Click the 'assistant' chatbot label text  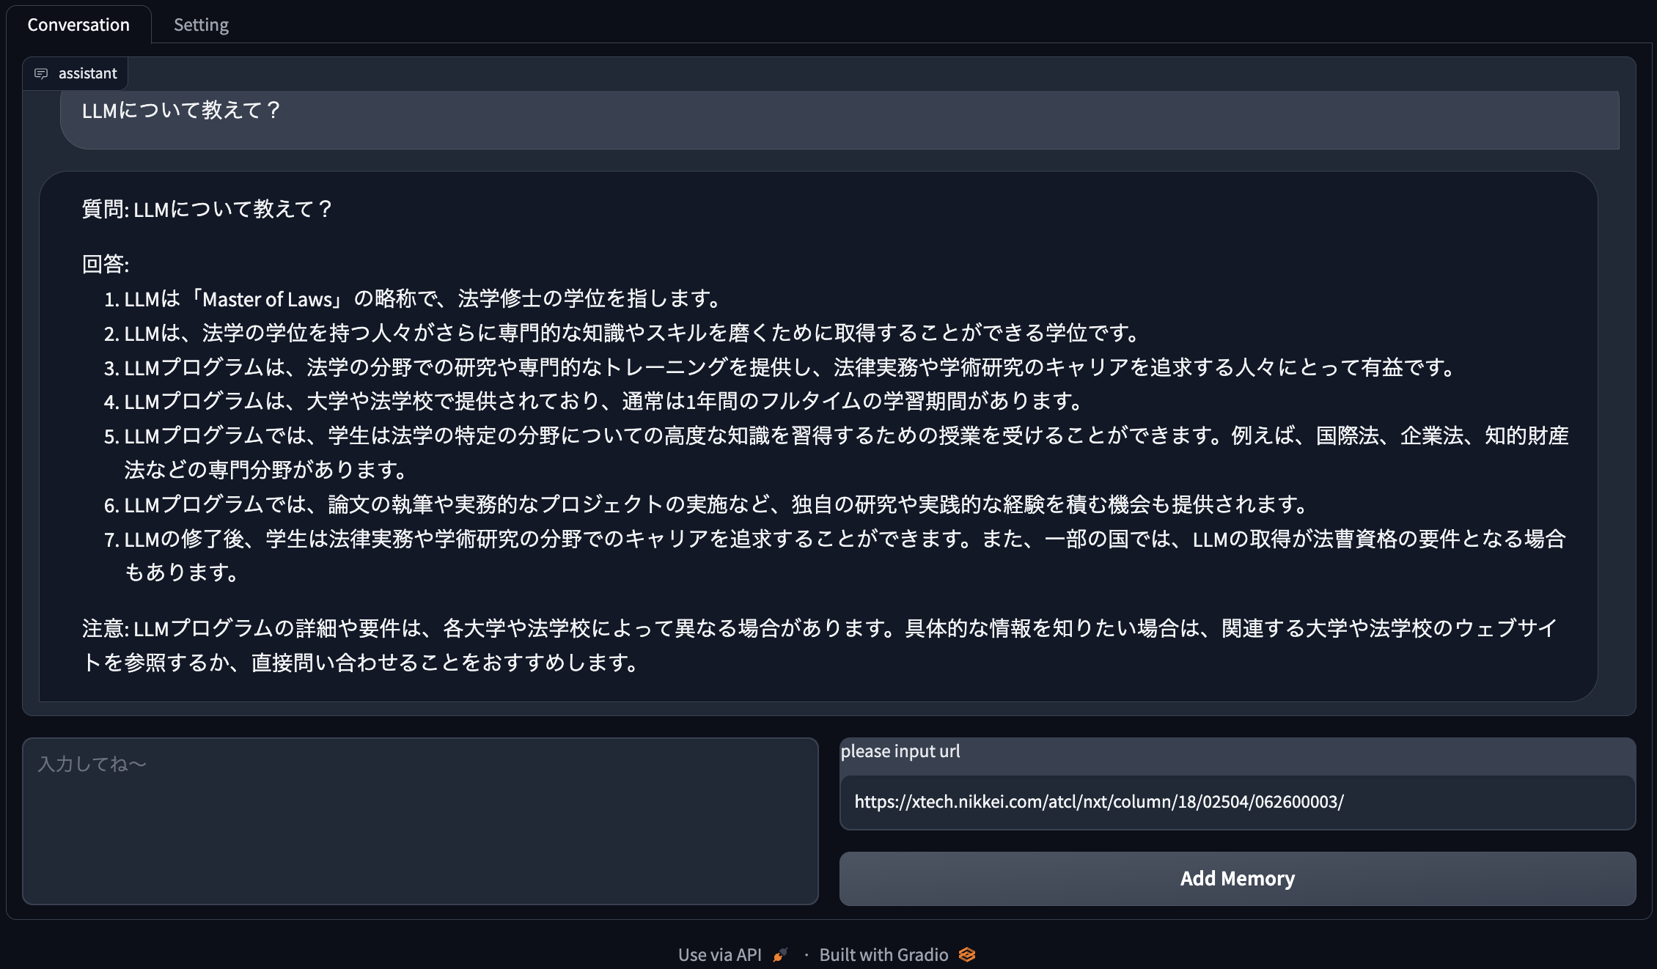[x=87, y=74]
